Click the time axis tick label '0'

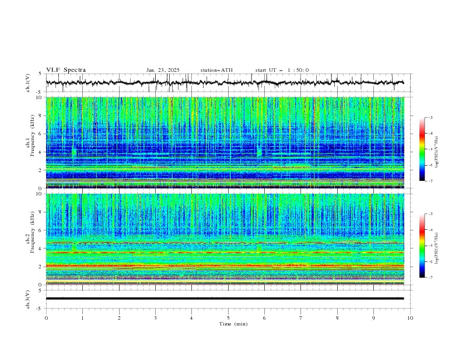[x=46, y=318]
